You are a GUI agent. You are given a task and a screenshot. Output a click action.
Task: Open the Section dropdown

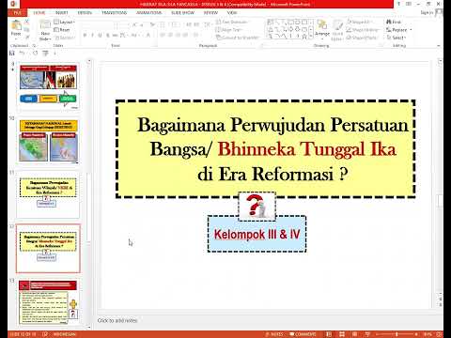click(x=65, y=38)
